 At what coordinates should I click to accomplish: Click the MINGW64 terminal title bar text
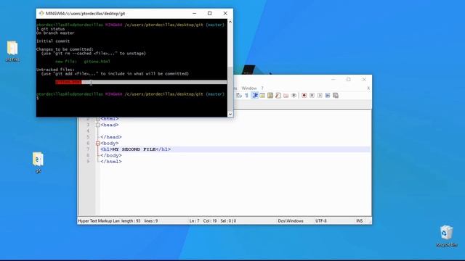click(86, 13)
